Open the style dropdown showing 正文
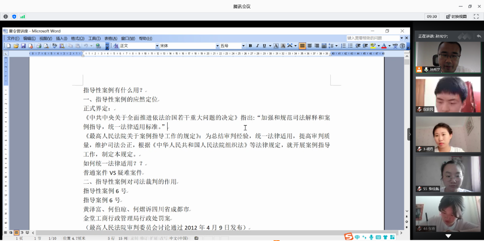 pos(157,46)
